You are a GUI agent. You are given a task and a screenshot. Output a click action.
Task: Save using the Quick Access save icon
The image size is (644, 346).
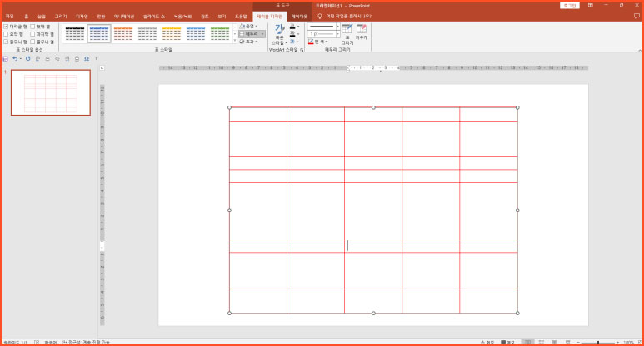coord(5,58)
